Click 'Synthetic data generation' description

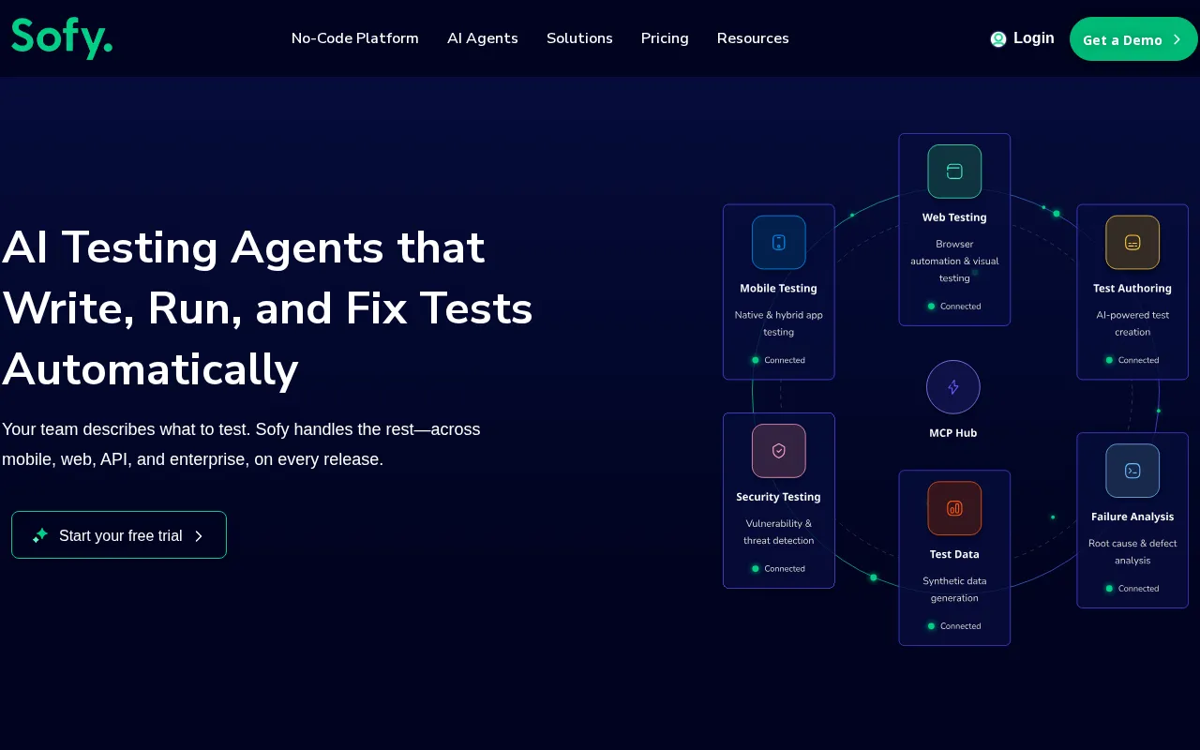954,589
